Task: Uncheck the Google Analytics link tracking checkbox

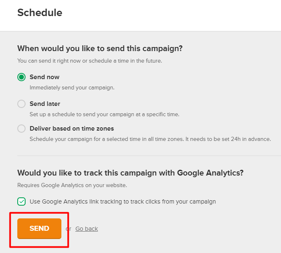Action: click(21, 201)
